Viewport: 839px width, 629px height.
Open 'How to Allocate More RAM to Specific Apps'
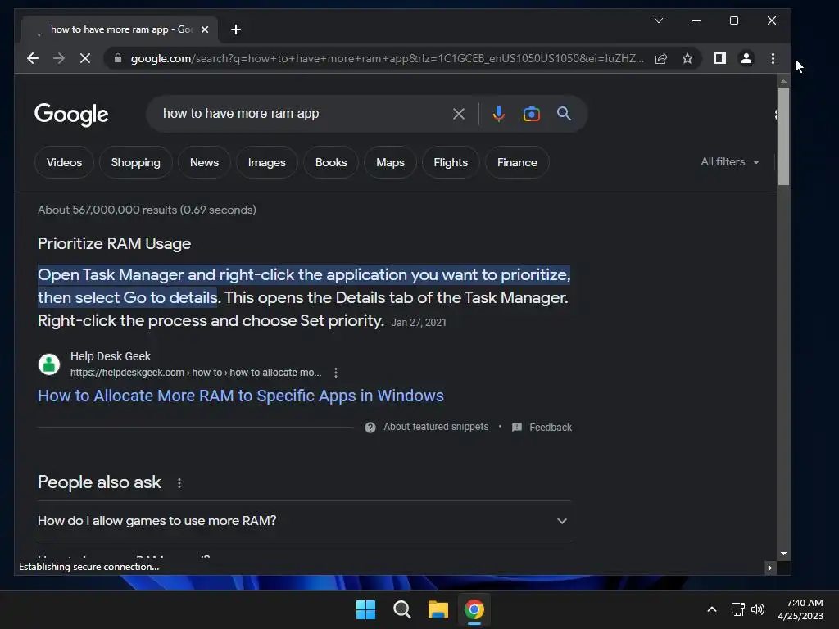pos(241,396)
